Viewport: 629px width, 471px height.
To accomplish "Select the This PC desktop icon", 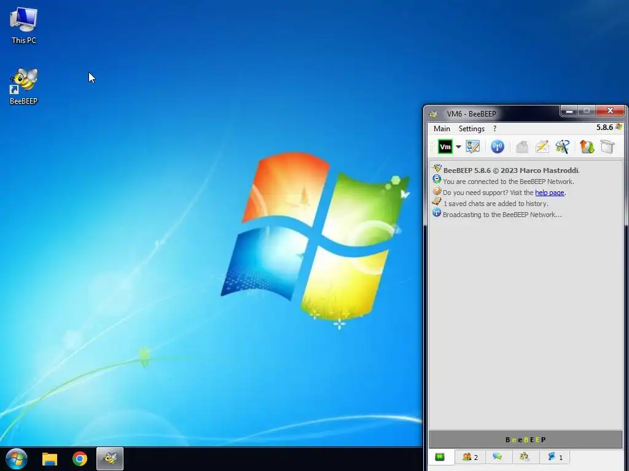I will (24, 25).
